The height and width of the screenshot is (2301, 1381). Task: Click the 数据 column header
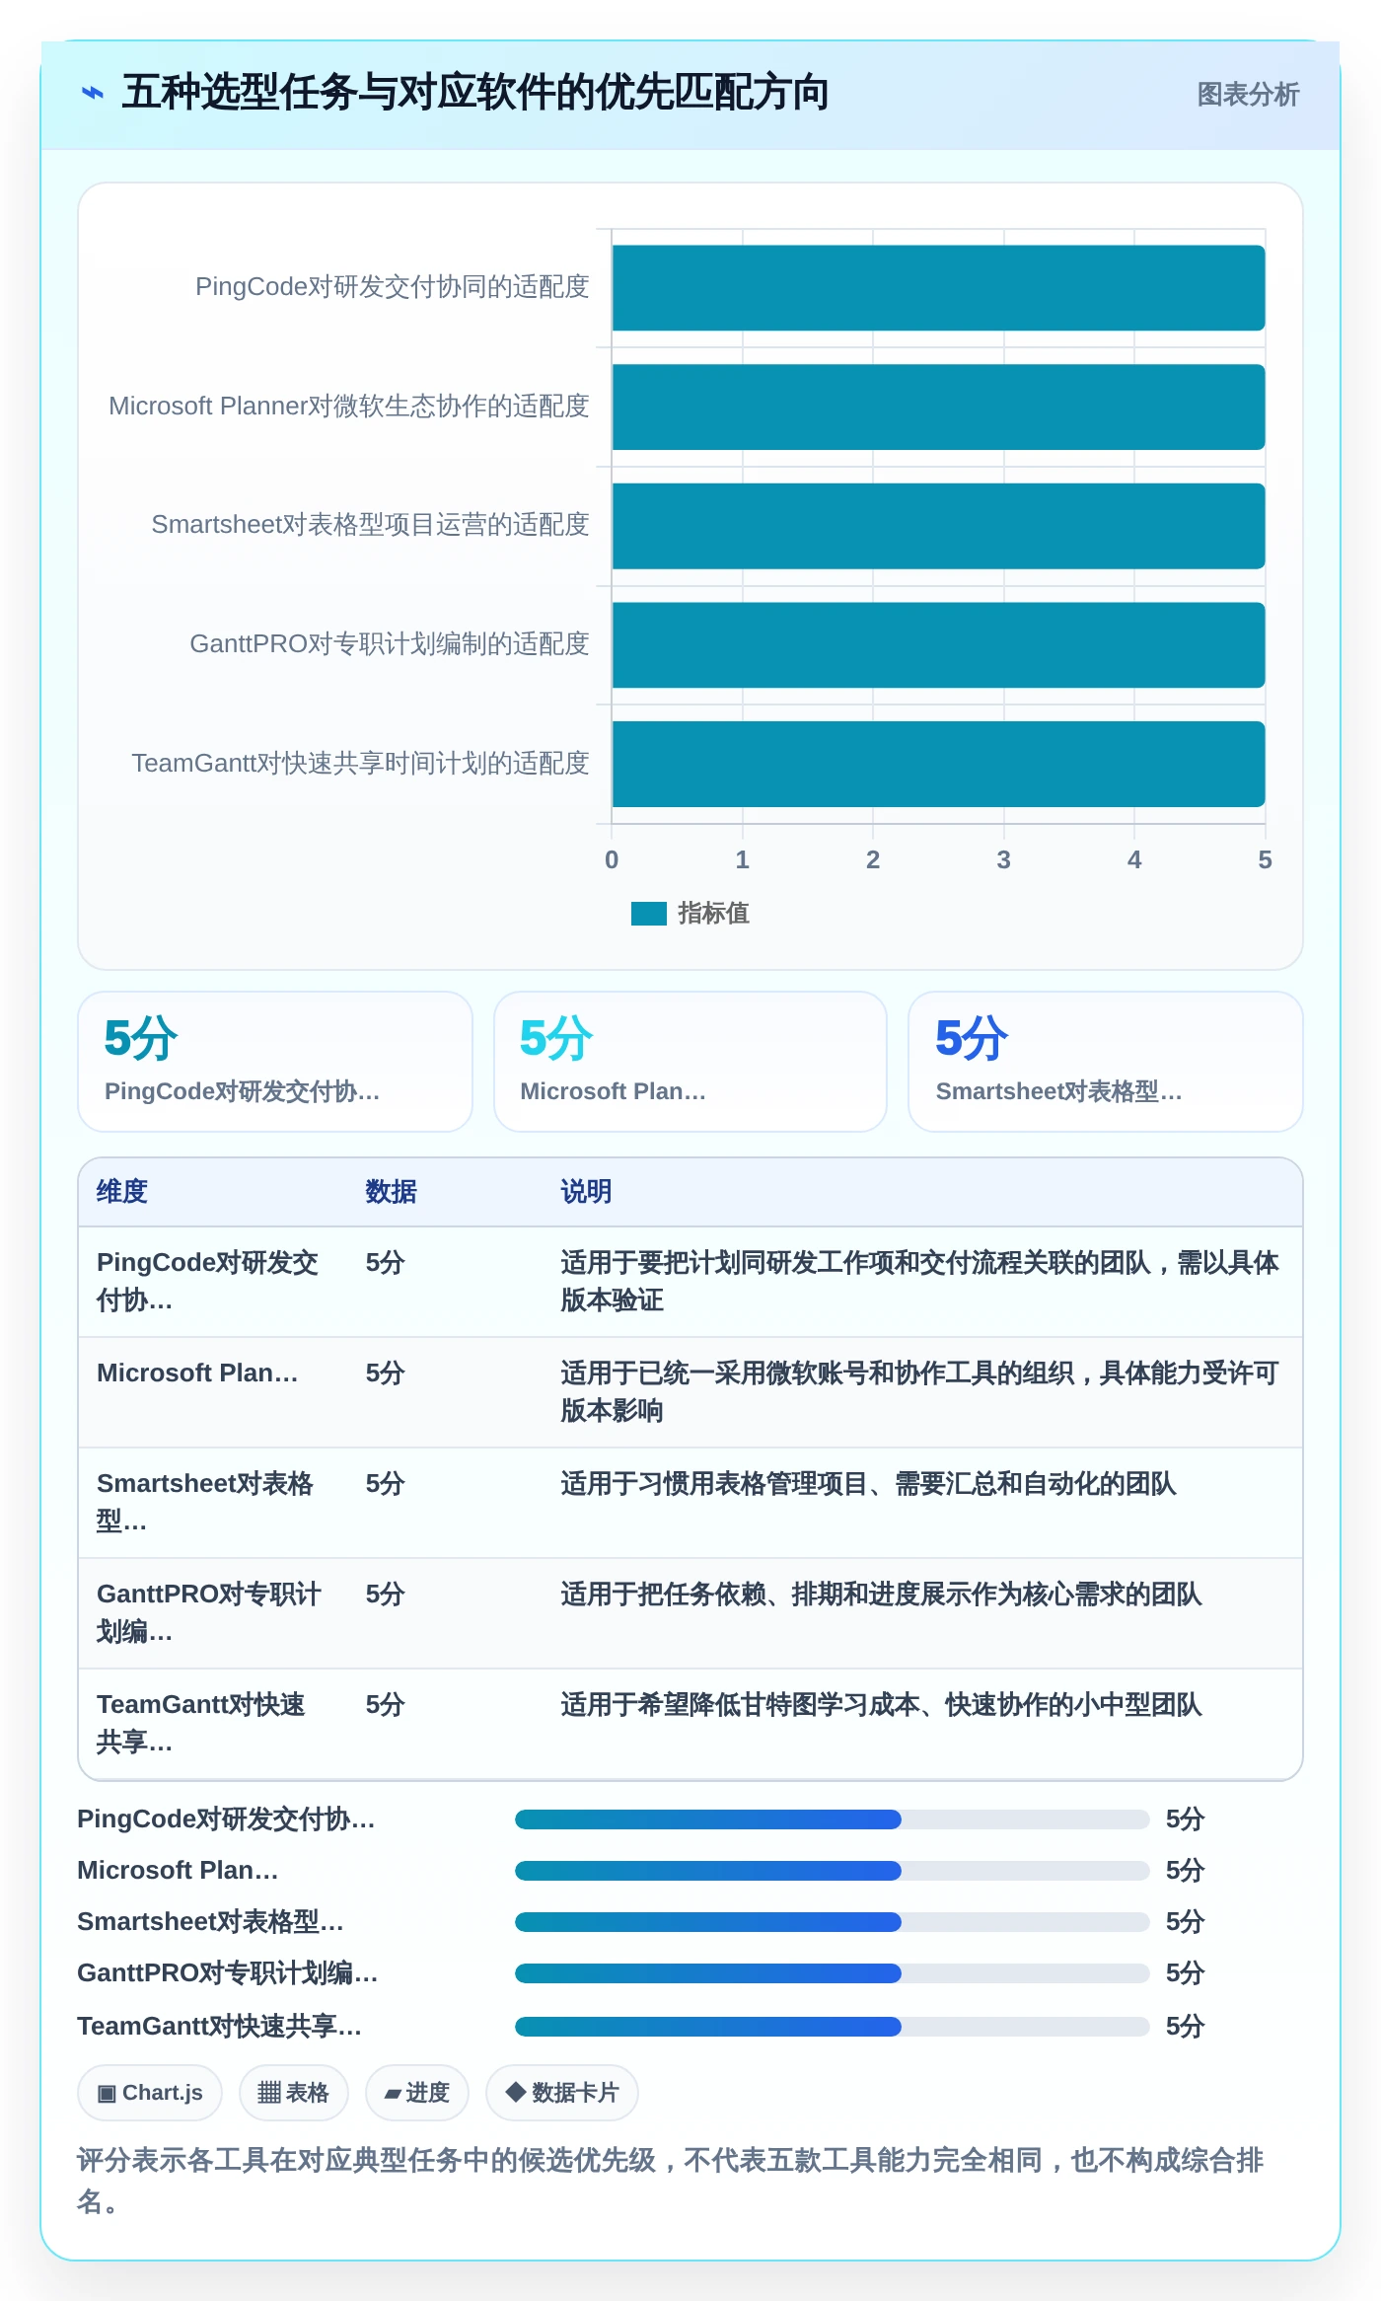point(392,1192)
